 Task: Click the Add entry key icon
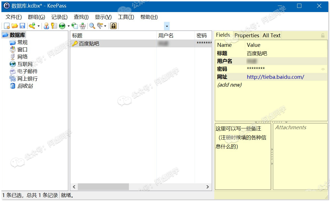coord(32,26)
